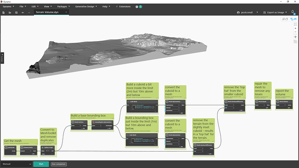
Task: Collapse the 'report the volume' group arrow
Action: 291,98
